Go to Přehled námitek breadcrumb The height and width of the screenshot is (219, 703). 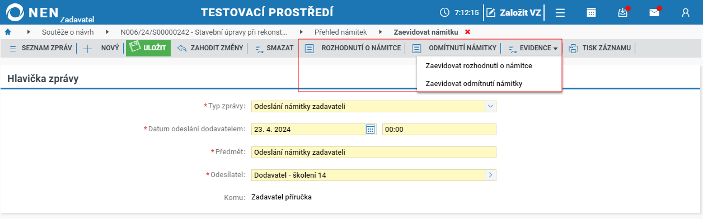point(341,32)
